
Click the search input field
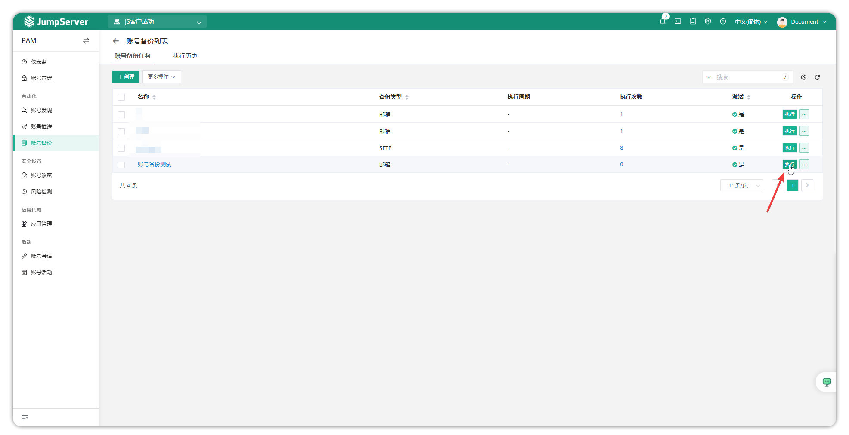point(747,77)
